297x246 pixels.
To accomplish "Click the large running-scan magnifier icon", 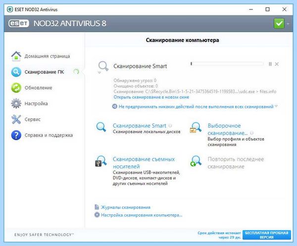I will pos(103,66).
